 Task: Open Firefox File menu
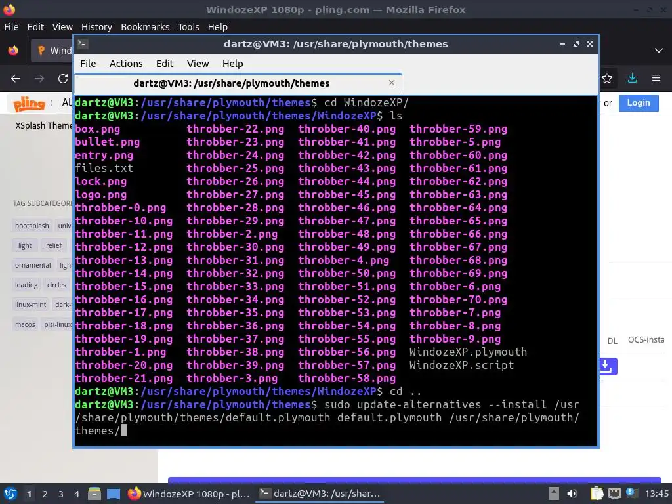coord(11,27)
